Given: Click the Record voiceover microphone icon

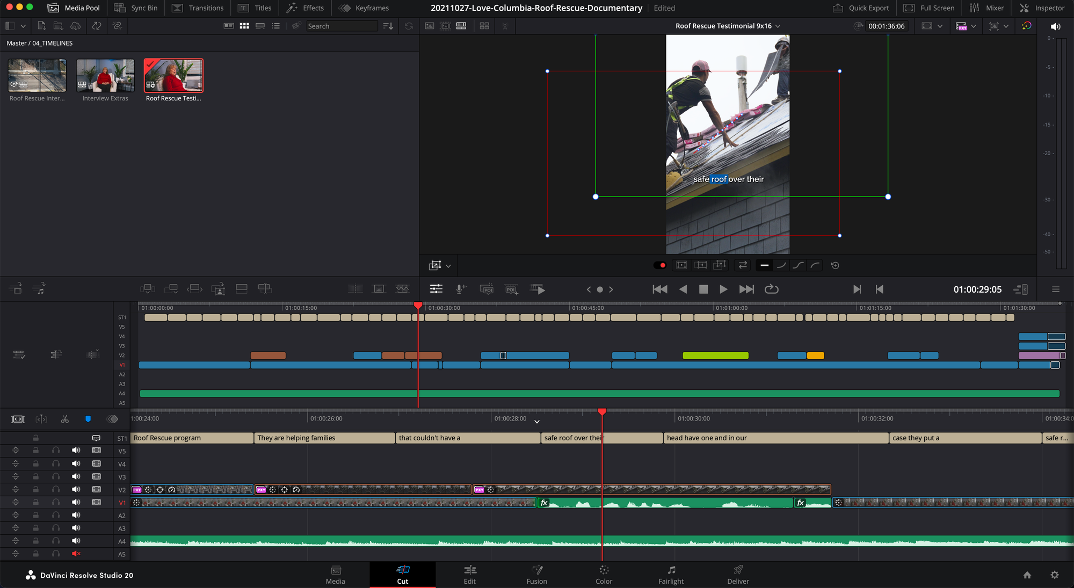Looking at the screenshot, I should pyautogui.click(x=460, y=289).
